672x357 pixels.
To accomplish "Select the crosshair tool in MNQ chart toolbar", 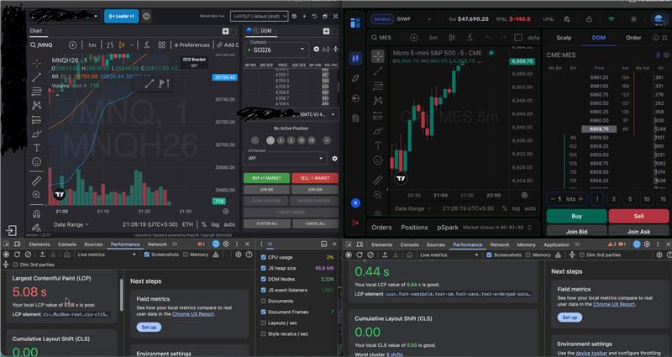I will tap(37, 64).
